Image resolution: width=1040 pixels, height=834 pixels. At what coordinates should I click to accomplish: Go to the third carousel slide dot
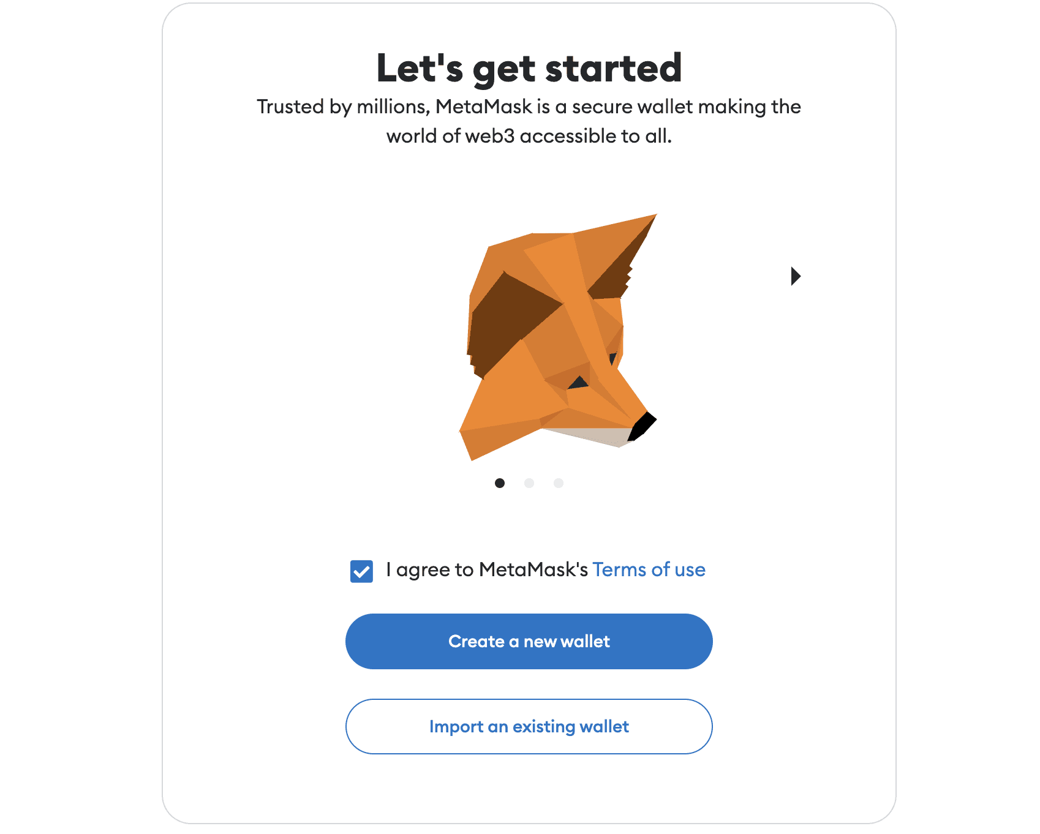tap(559, 483)
